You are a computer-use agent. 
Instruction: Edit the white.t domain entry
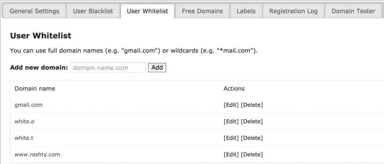[231, 138]
